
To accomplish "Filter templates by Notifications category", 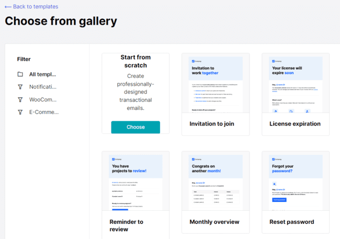I will (42, 87).
